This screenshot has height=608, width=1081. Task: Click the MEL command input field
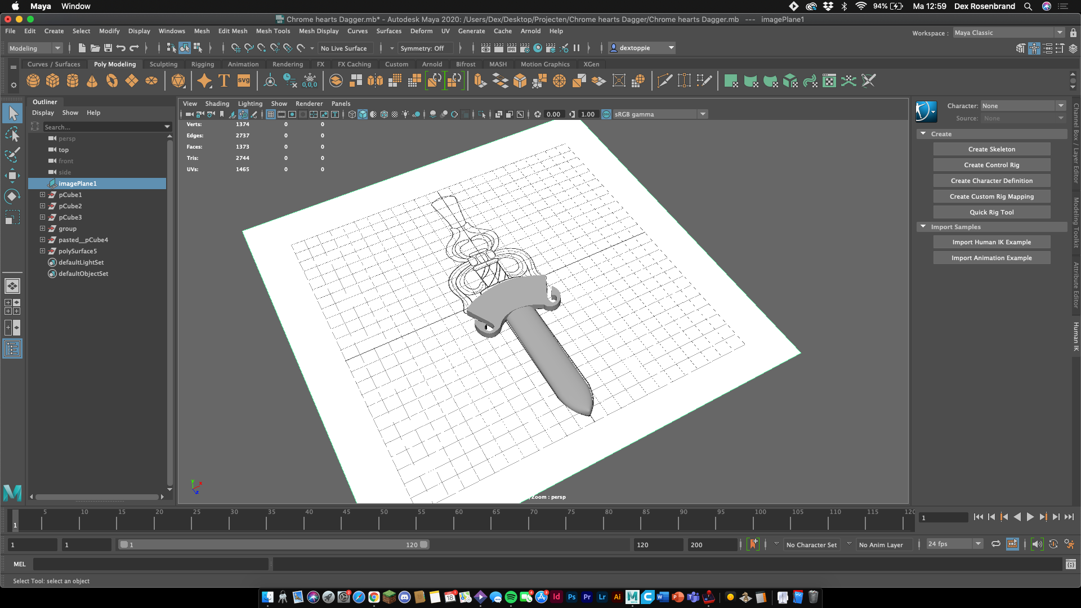click(x=150, y=564)
